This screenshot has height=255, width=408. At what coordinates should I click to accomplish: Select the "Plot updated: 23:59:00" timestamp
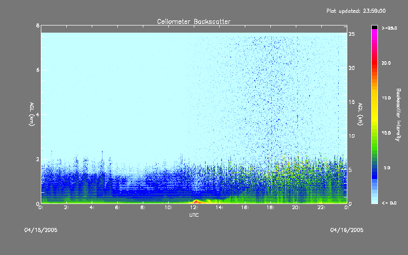[x=356, y=11]
